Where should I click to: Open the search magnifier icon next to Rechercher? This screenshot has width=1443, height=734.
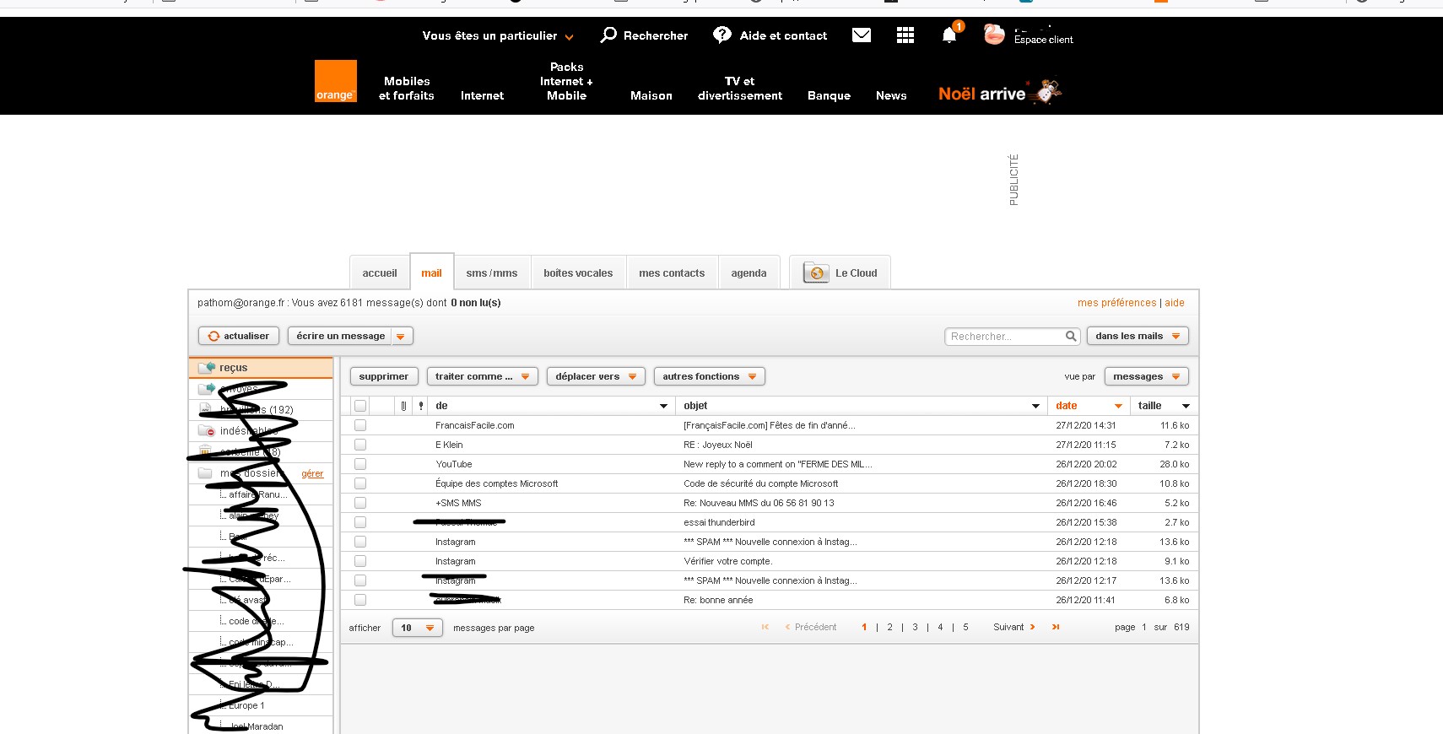608,35
